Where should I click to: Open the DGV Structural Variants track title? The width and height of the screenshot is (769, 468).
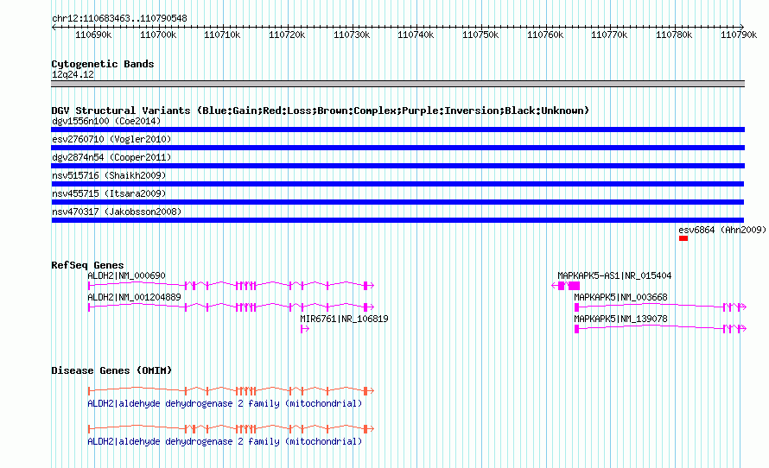click(321, 111)
